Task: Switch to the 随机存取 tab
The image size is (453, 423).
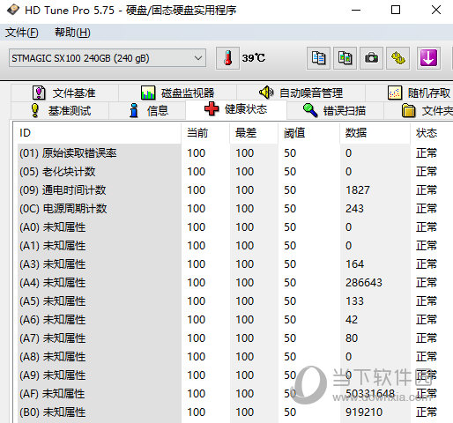Action: point(409,93)
